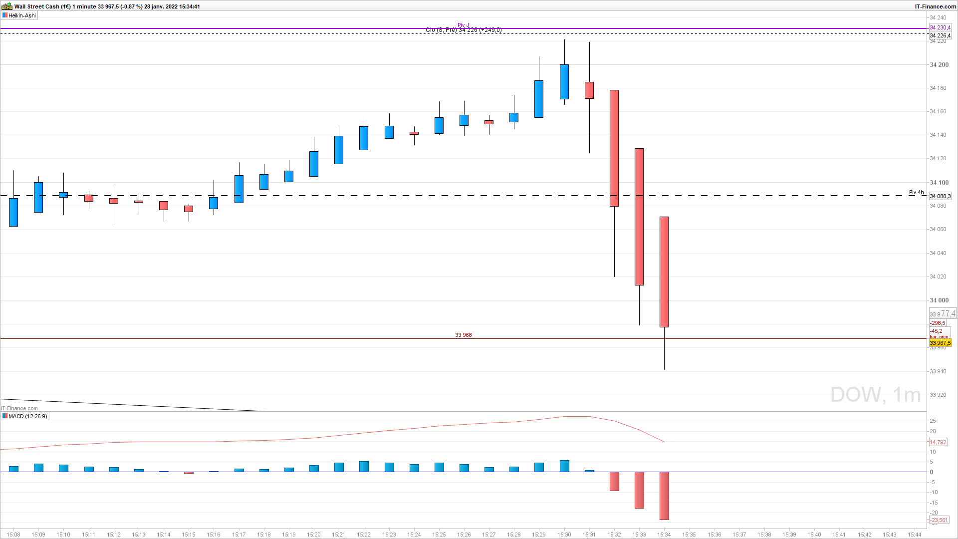Click the large red 15:32 Heikin-Ashi candle
The image size is (958, 539).
(614, 148)
